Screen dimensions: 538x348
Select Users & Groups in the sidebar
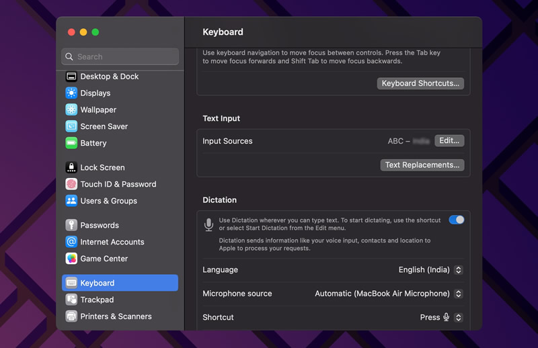[x=120, y=201]
